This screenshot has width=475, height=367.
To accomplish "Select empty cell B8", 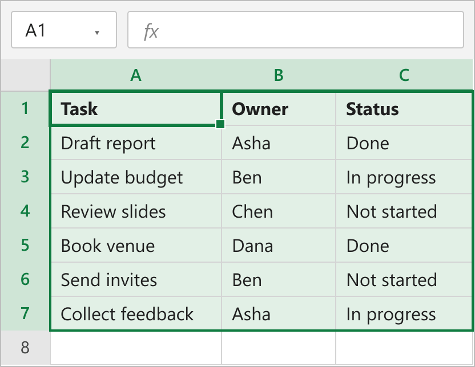I will (x=279, y=348).
